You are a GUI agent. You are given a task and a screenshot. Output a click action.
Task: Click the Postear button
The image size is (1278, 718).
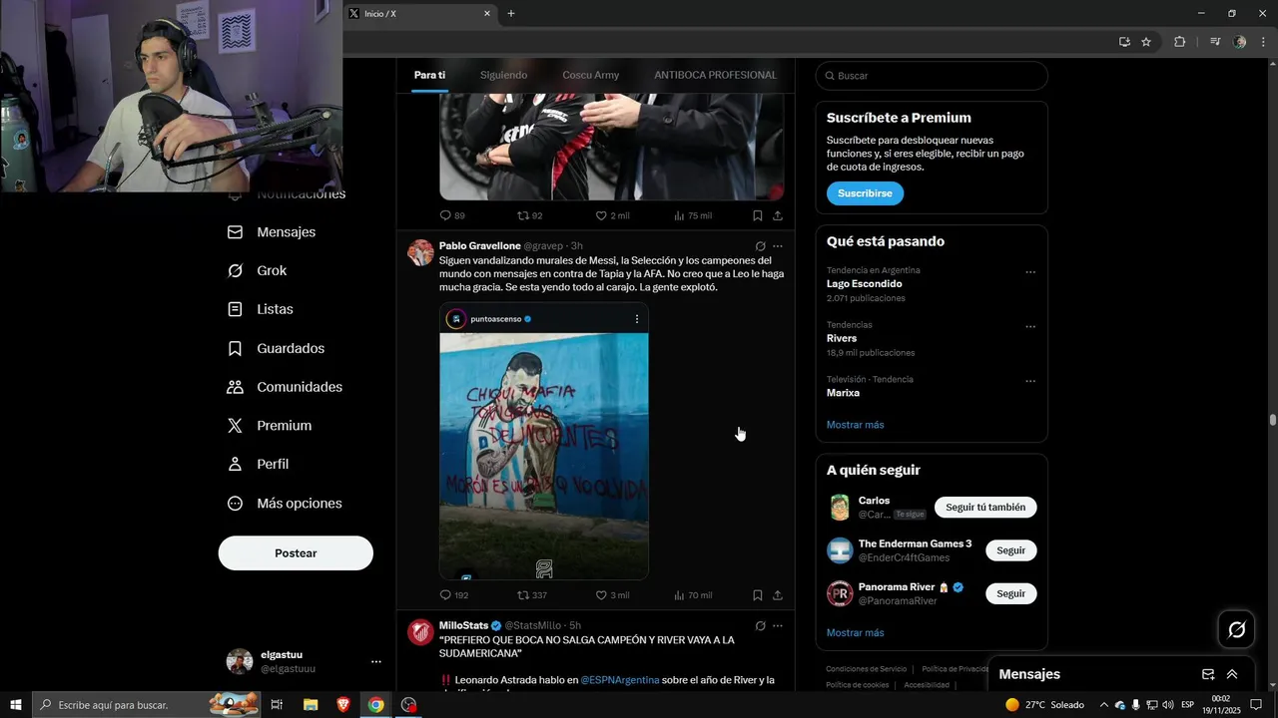click(x=296, y=553)
